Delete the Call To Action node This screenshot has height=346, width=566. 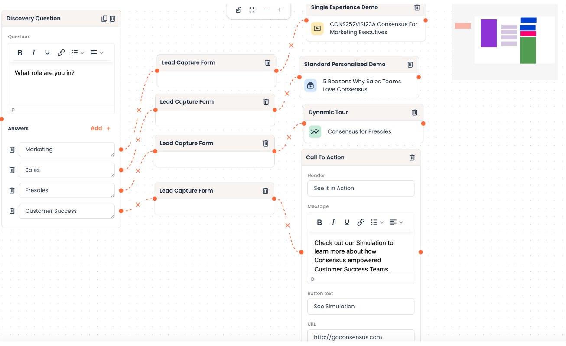412,157
